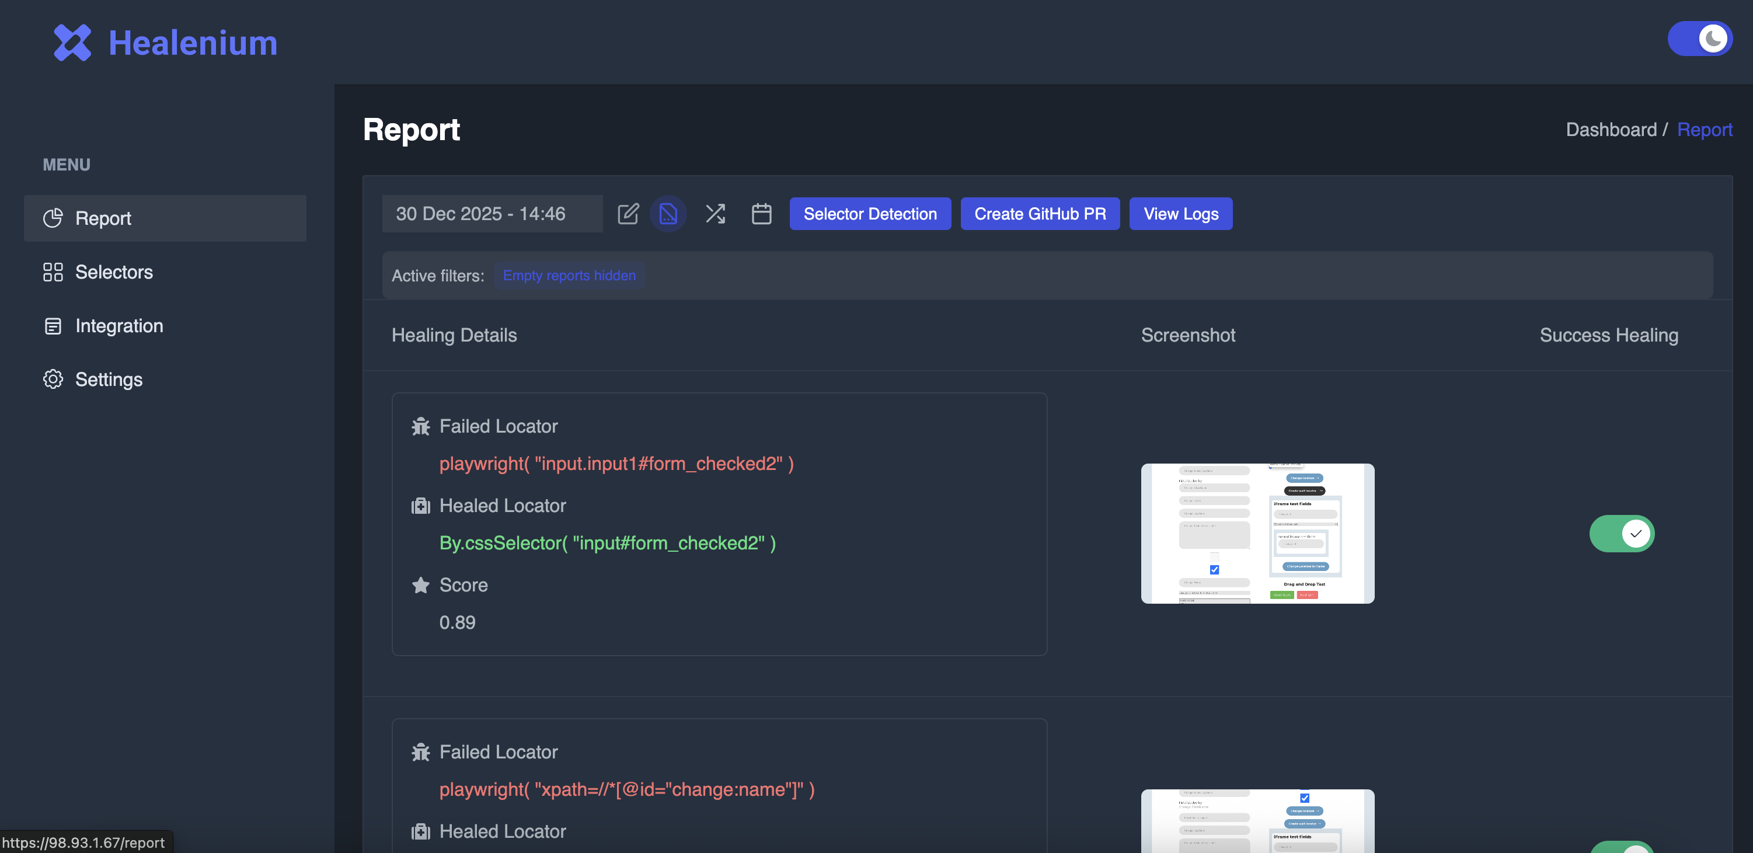
Task: Toggle success healing for change:name locator
Action: point(1621,848)
